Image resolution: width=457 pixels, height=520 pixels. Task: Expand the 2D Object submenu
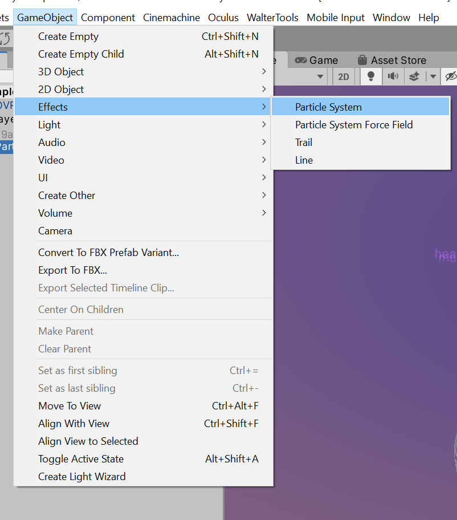click(x=144, y=89)
